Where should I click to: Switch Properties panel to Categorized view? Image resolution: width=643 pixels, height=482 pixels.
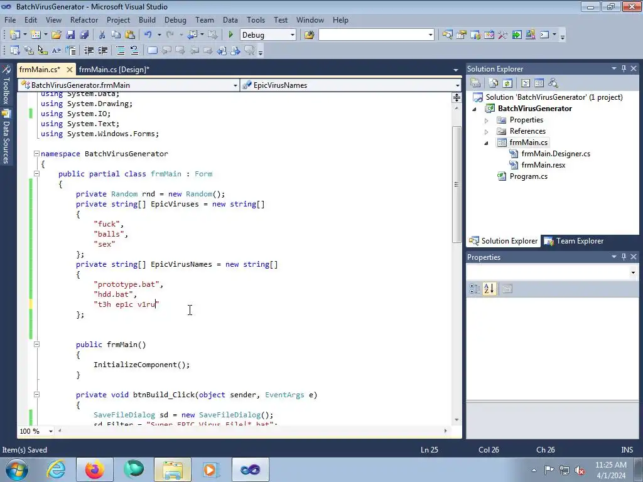coord(475,289)
